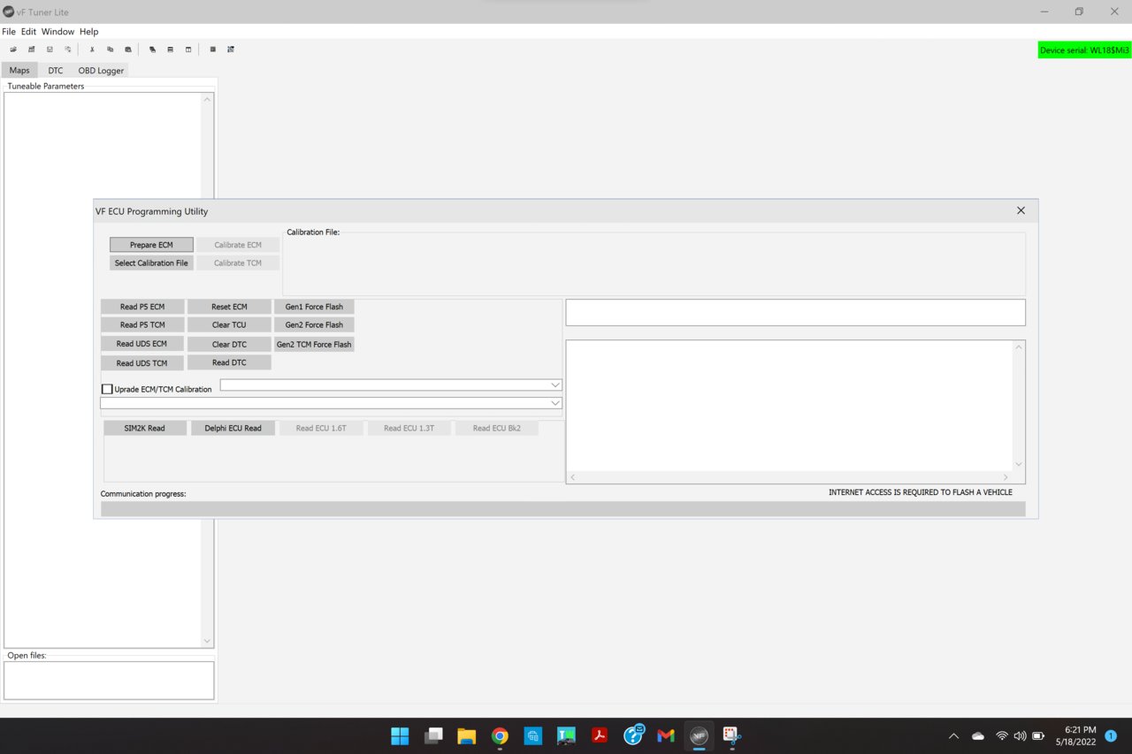Image resolution: width=1132 pixels, height=754 pixels.
Task: Click the green Device serial label
Action: (1085, 50)
